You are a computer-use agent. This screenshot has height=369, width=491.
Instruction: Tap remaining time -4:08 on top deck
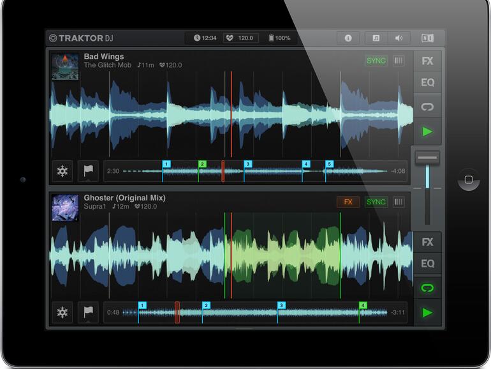(398, 171)
